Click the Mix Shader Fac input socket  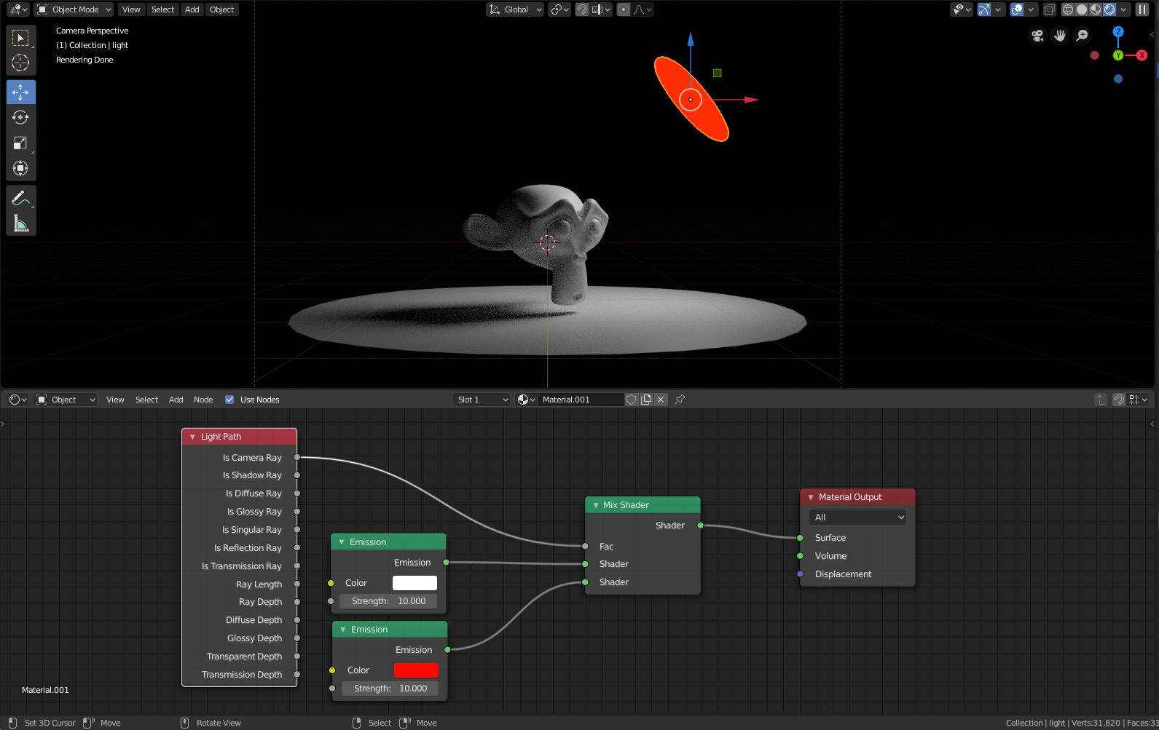click(585, 546)
